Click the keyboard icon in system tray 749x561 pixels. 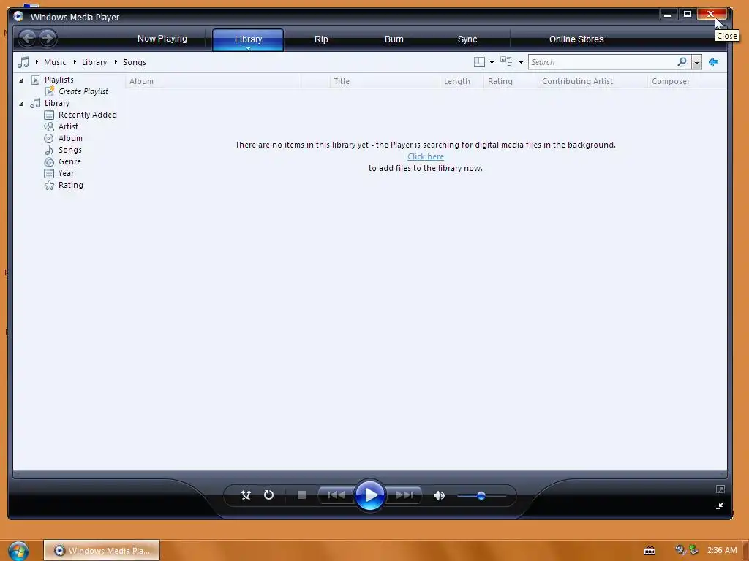click(650, 551)
